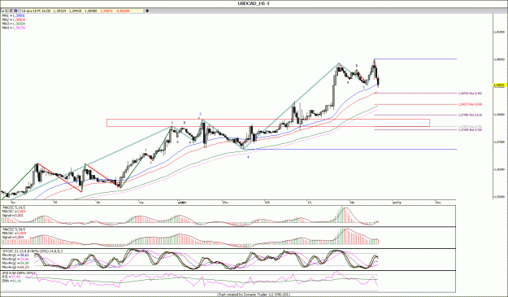Click the 1,41000 price axis label
The height and width of the screenshot is (297, 508).
tap(500, 32)
